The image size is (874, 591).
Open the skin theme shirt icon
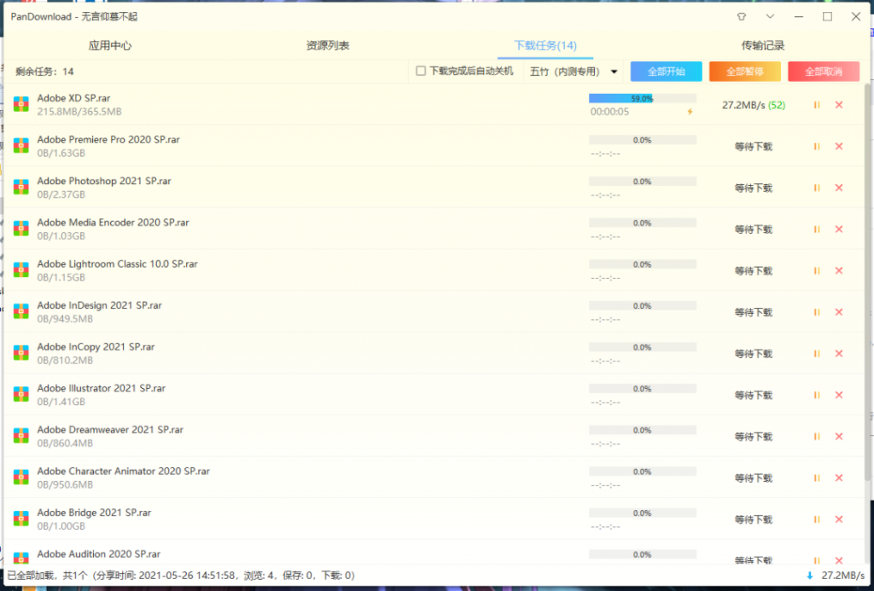pos(741,17)
